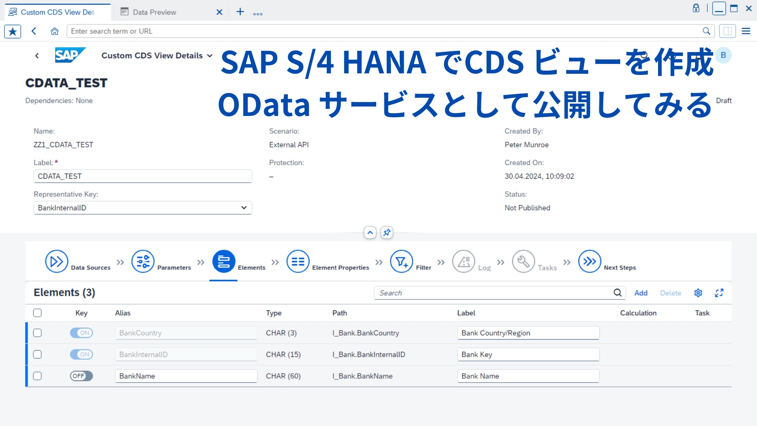Add a new element to the list
757x426 pixels.
coord(641,293)
